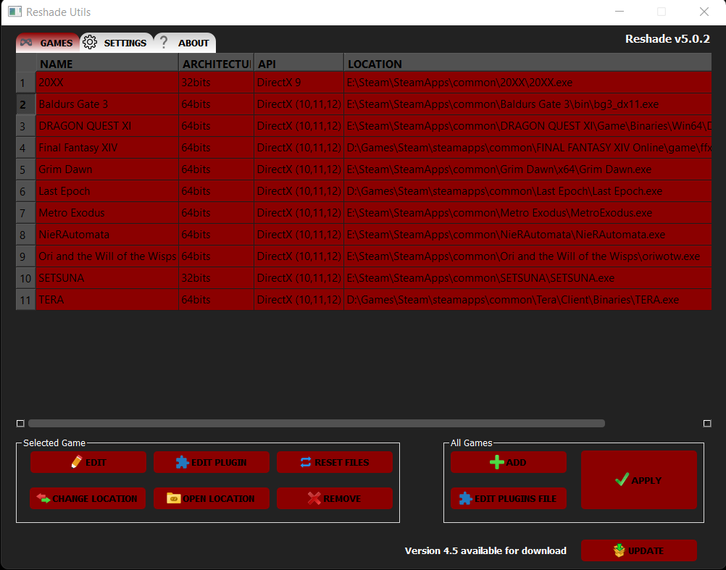Select the DRAGON QUEST XI name cell
Screen dimensions: 726x570
pyautogui.click(x=107, y=126)
